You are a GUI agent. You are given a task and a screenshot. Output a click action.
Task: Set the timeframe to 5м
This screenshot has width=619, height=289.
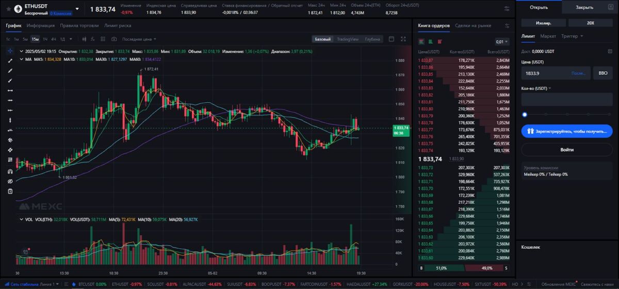25,39
